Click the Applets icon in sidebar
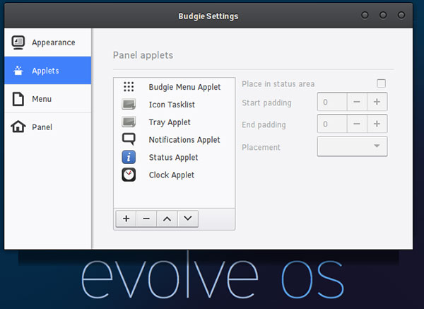The height and width of the screenshot is (309, 424). coord(18,71)
